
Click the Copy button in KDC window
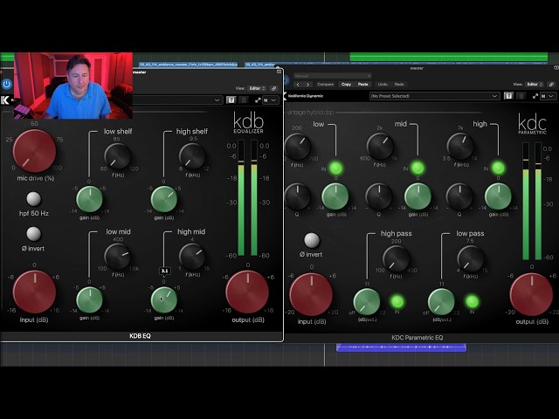click(x=346, y=85)
